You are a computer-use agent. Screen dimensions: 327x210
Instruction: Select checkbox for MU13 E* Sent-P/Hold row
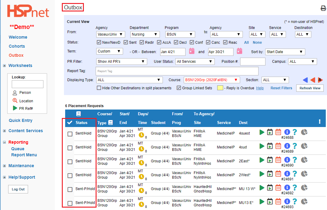70,203
